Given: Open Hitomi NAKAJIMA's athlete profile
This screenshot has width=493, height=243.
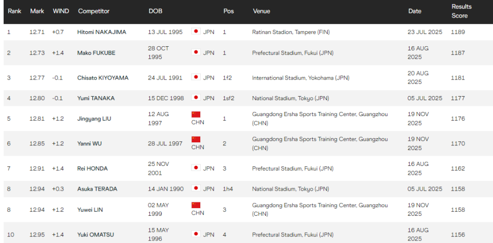Looking at the screenshot, I should 102,32.
